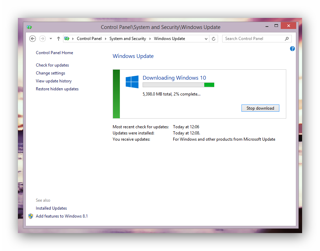Click the search magnifier icon

(x=287, y=39)
